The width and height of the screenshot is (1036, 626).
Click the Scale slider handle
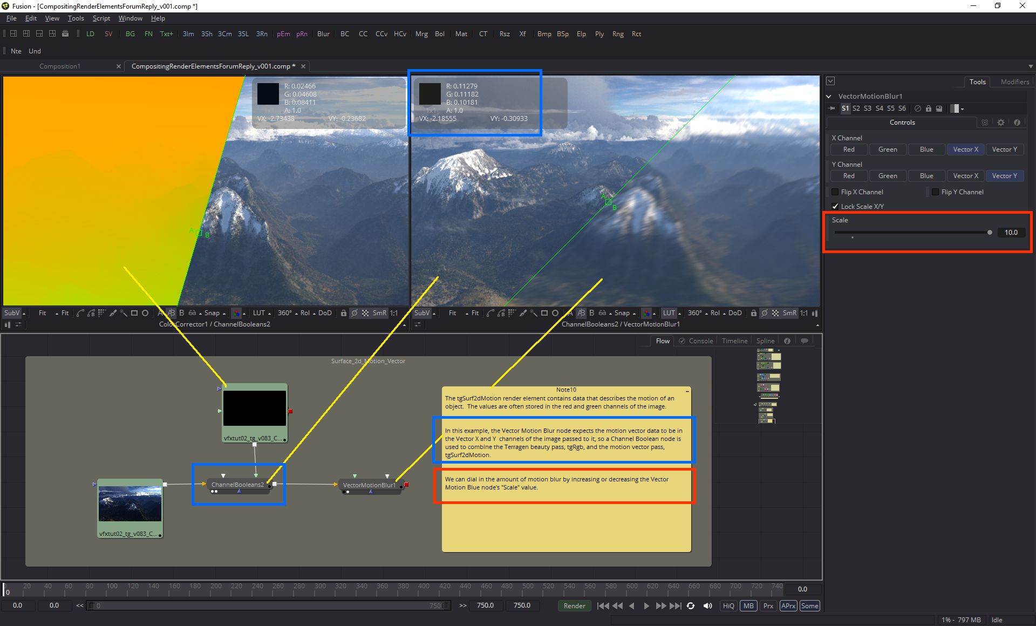coord(990,233)
